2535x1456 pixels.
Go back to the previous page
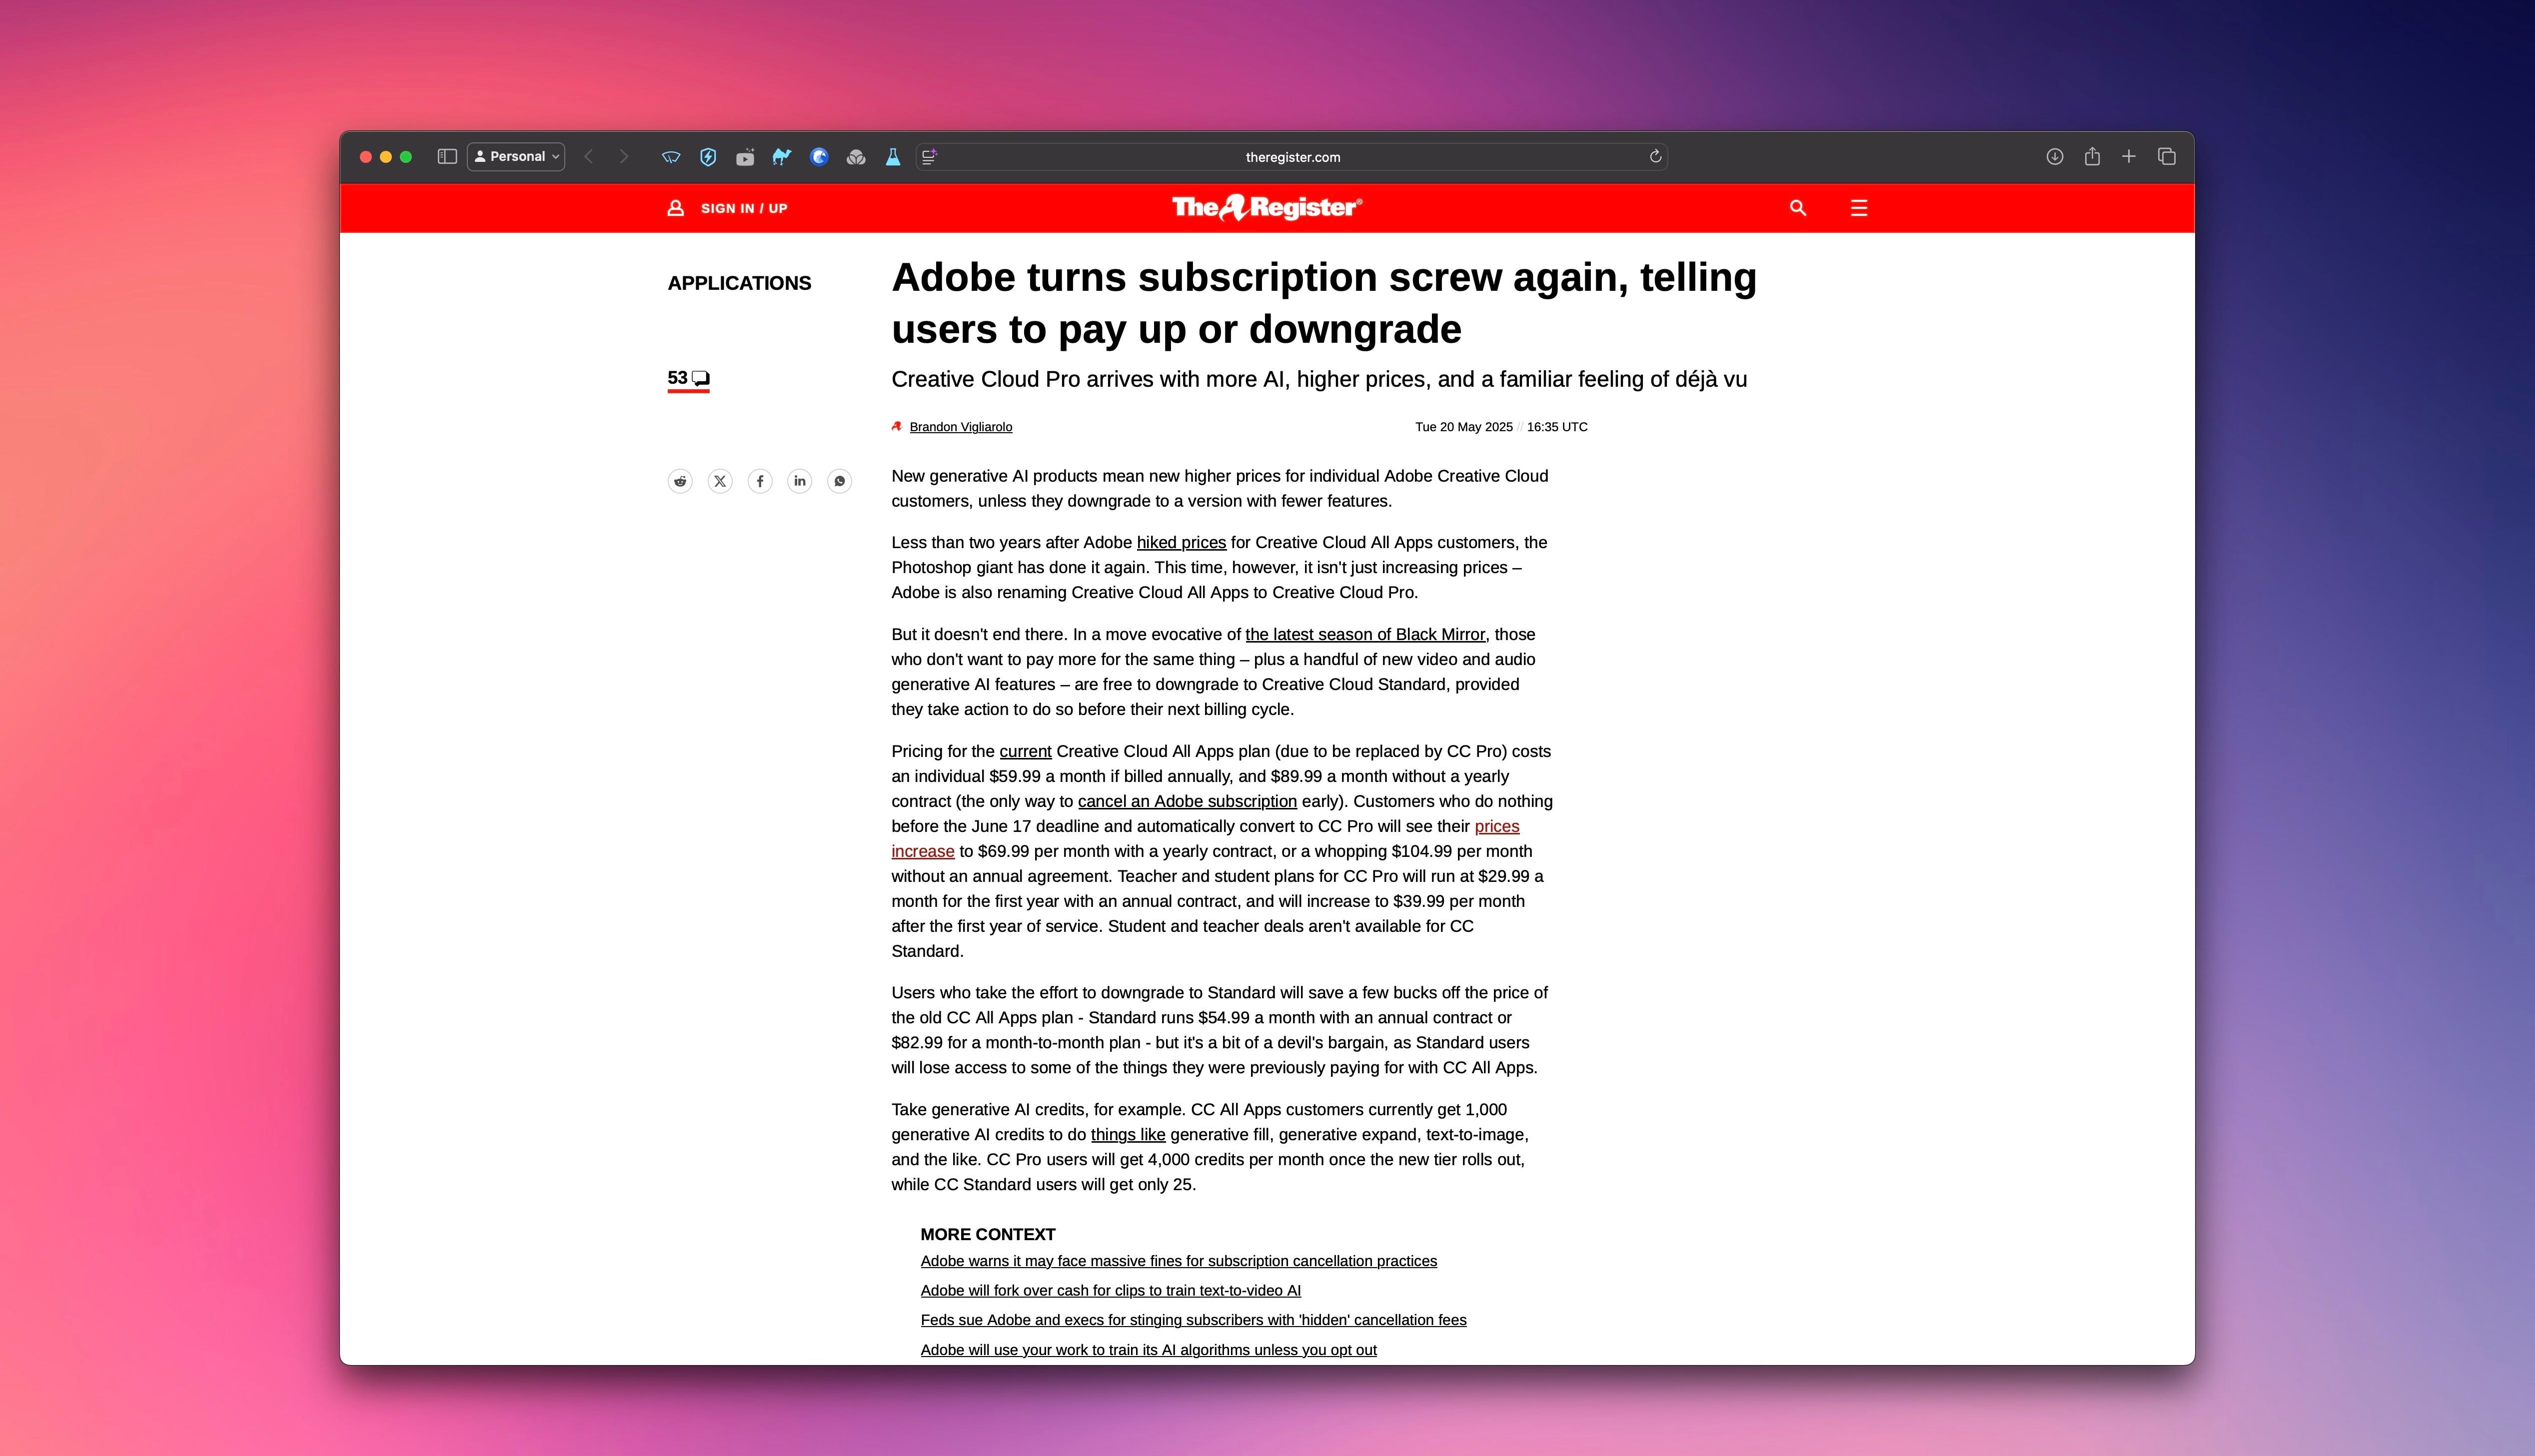(589, 157)
